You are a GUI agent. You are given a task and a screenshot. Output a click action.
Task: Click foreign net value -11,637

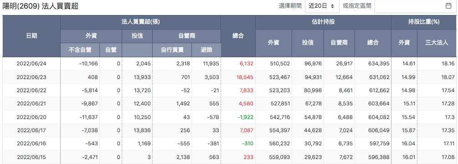pyautogui.click(x=88, y=117)
